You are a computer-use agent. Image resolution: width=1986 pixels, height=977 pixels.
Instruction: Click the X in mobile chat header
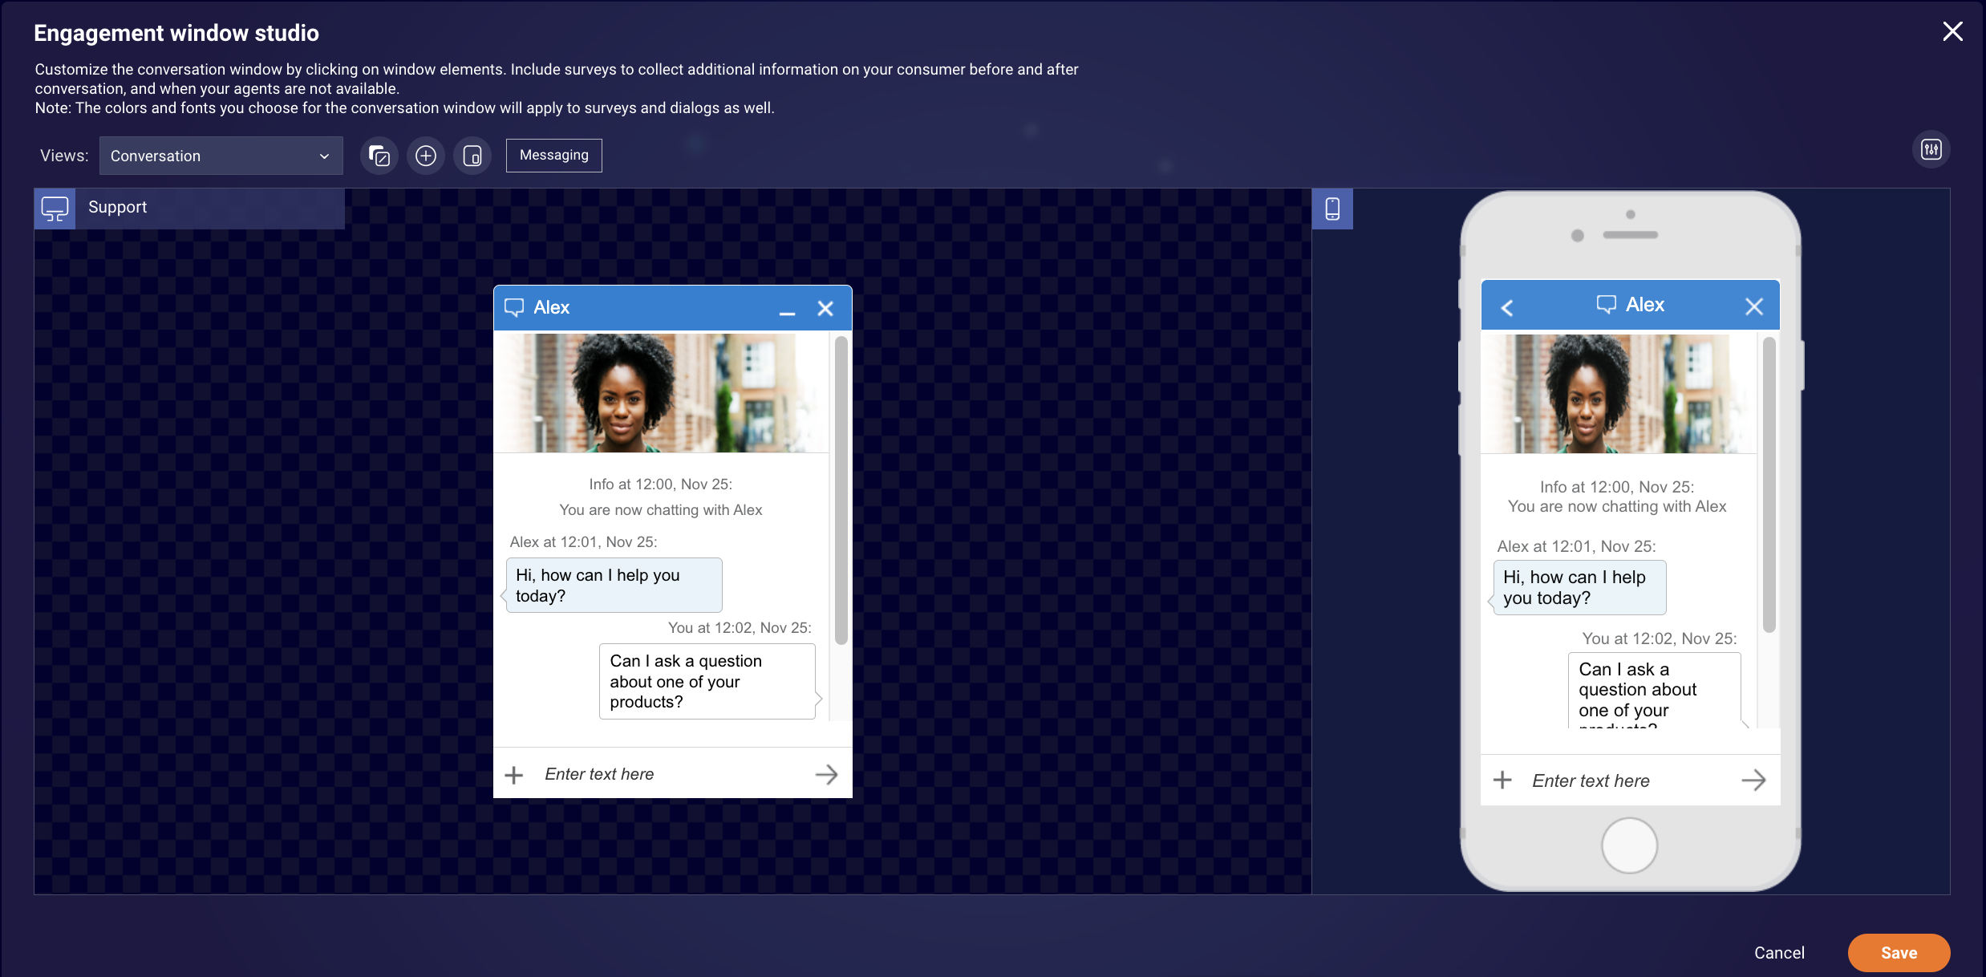point(1754,306)
